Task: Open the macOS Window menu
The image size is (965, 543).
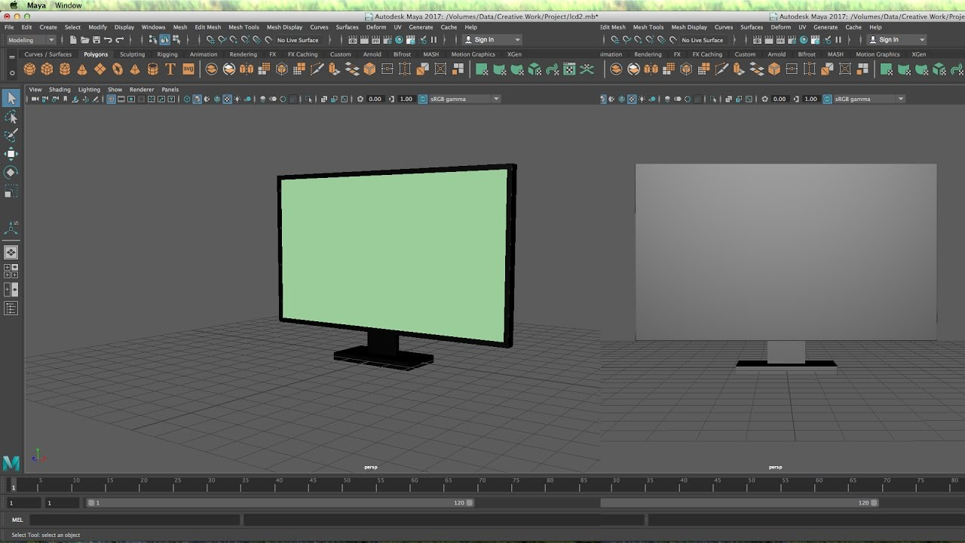Action: tap(68, 5)
